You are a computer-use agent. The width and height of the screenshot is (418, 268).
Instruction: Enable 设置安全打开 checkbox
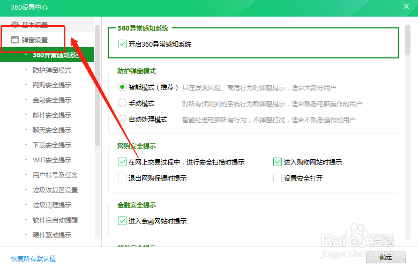278,178
